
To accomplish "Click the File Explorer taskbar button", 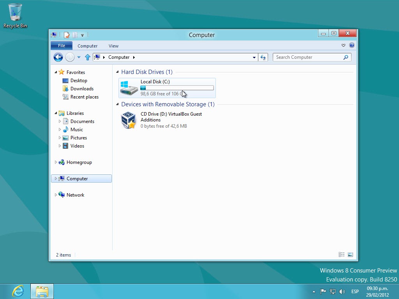I will click(x=42, y=291).
